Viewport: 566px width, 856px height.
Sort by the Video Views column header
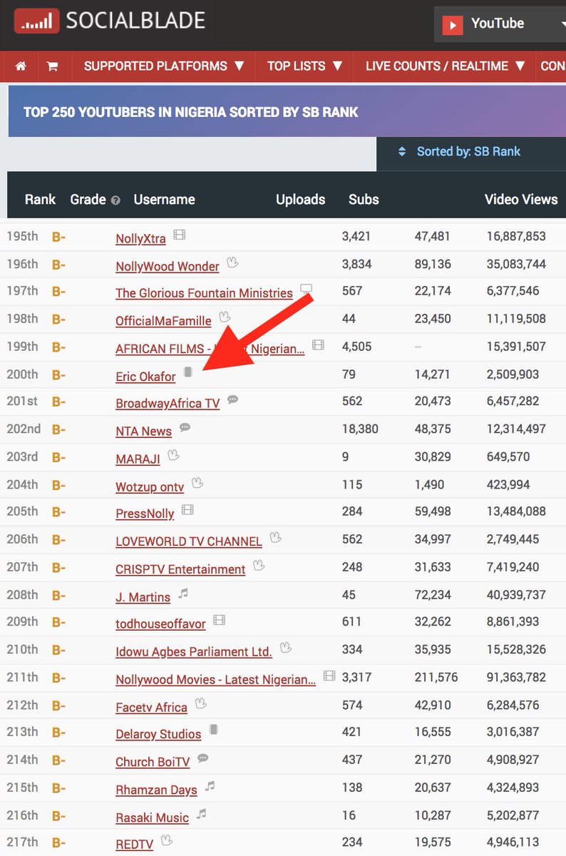[521, 200]
